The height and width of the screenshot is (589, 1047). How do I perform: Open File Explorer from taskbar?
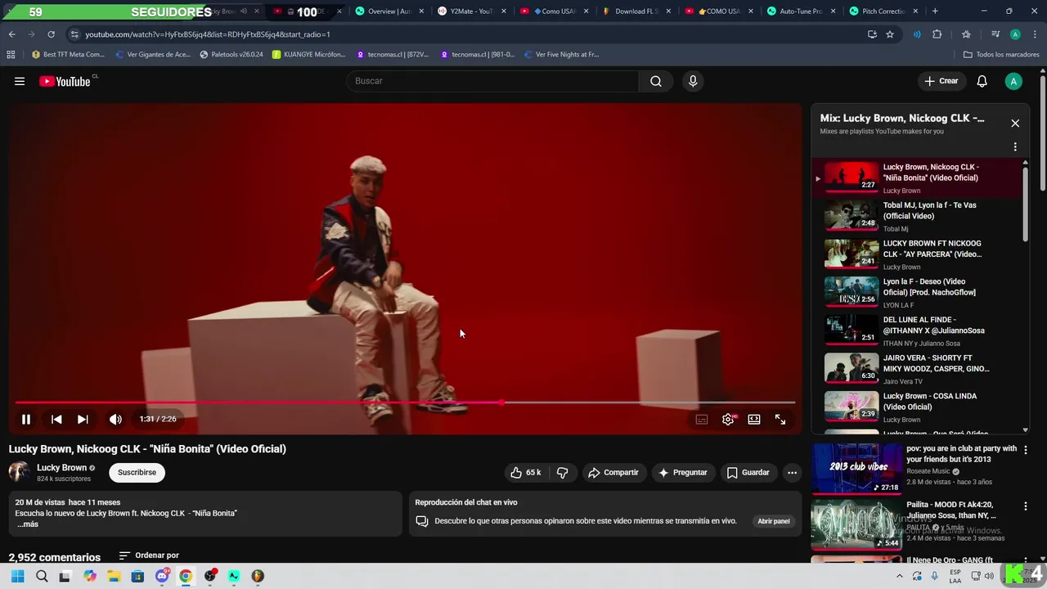click(x=114, y=576)
